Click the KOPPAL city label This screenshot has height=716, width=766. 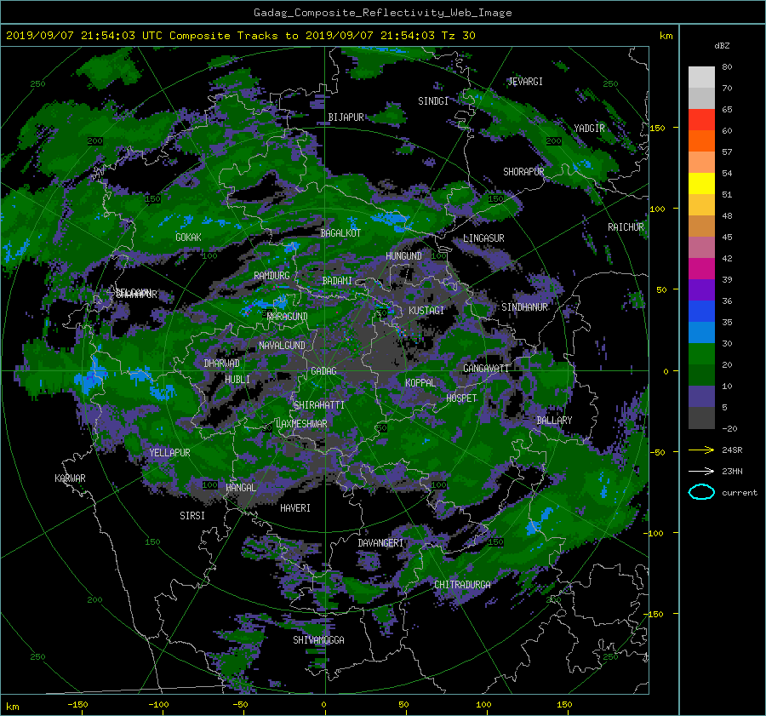tap(420, 383)
